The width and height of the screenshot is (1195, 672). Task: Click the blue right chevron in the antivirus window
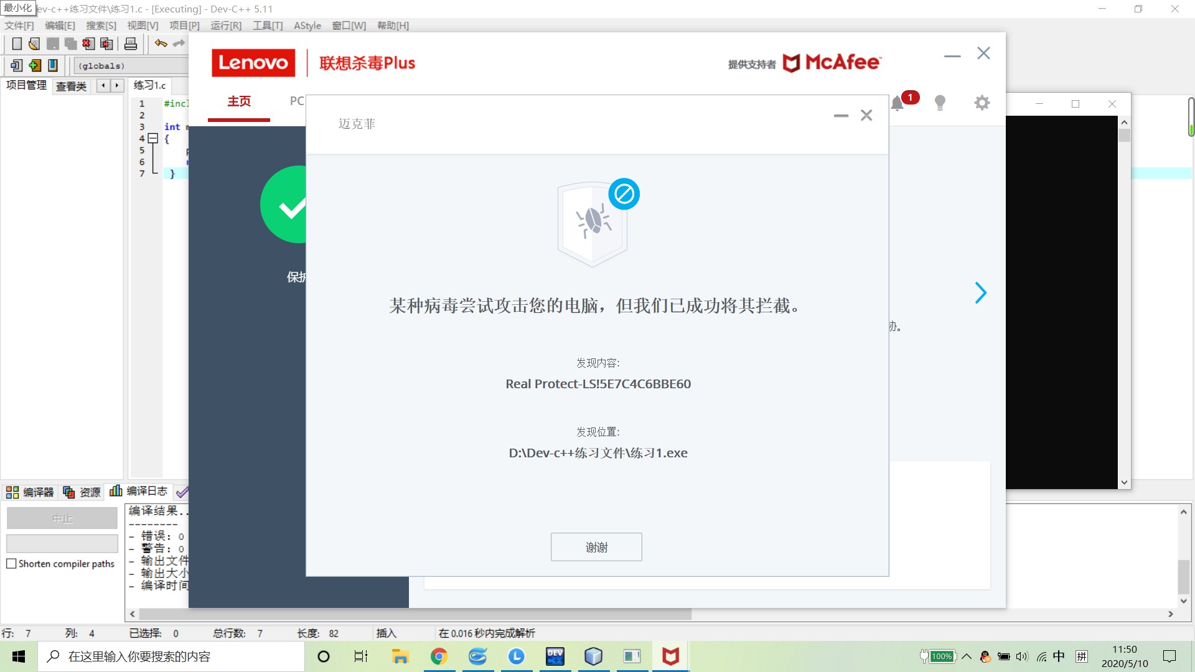[980, 292]
